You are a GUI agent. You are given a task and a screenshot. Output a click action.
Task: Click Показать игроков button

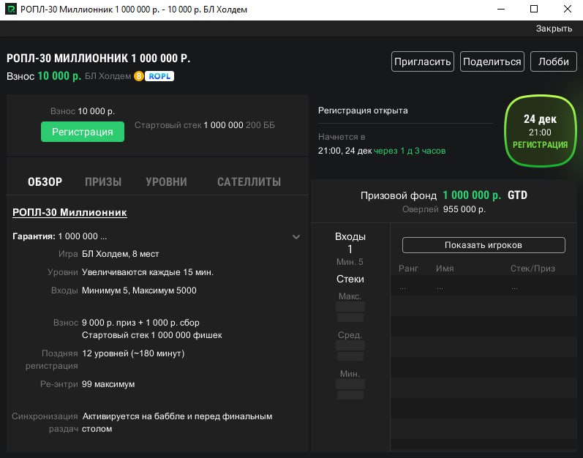click(484, 245)
